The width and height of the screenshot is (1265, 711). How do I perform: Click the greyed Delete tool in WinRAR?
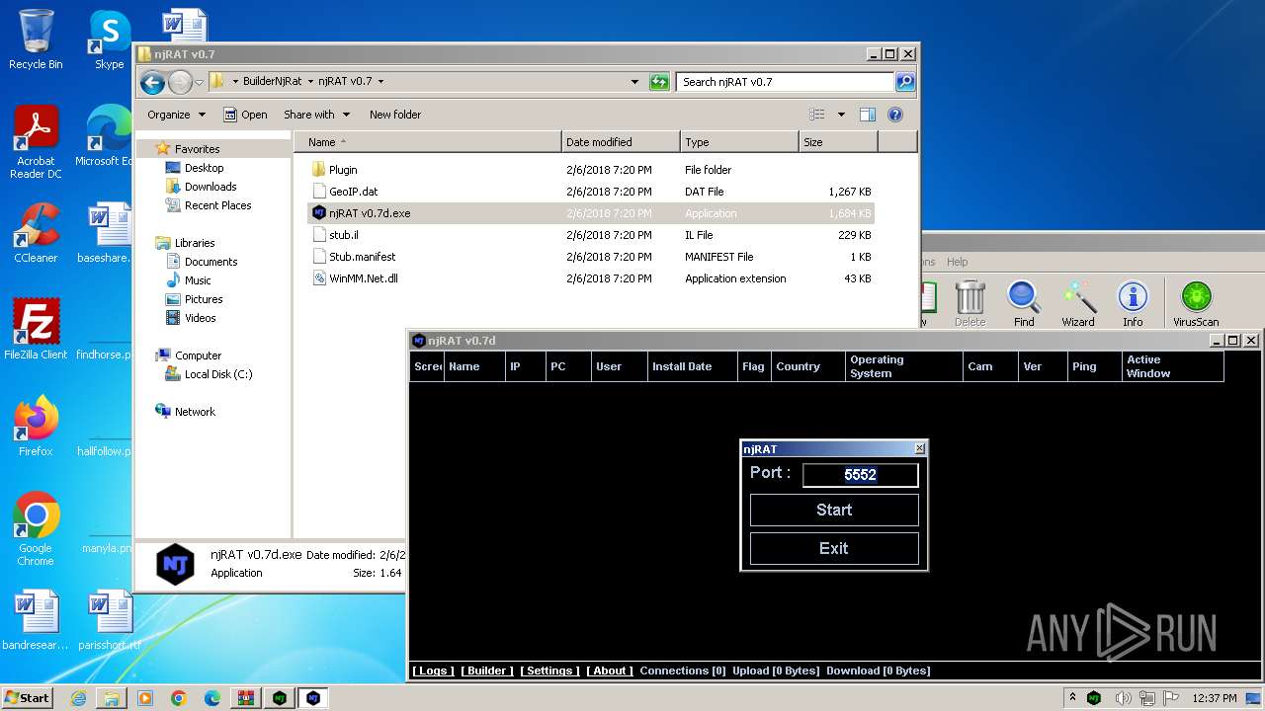click(x=970, y=303)
